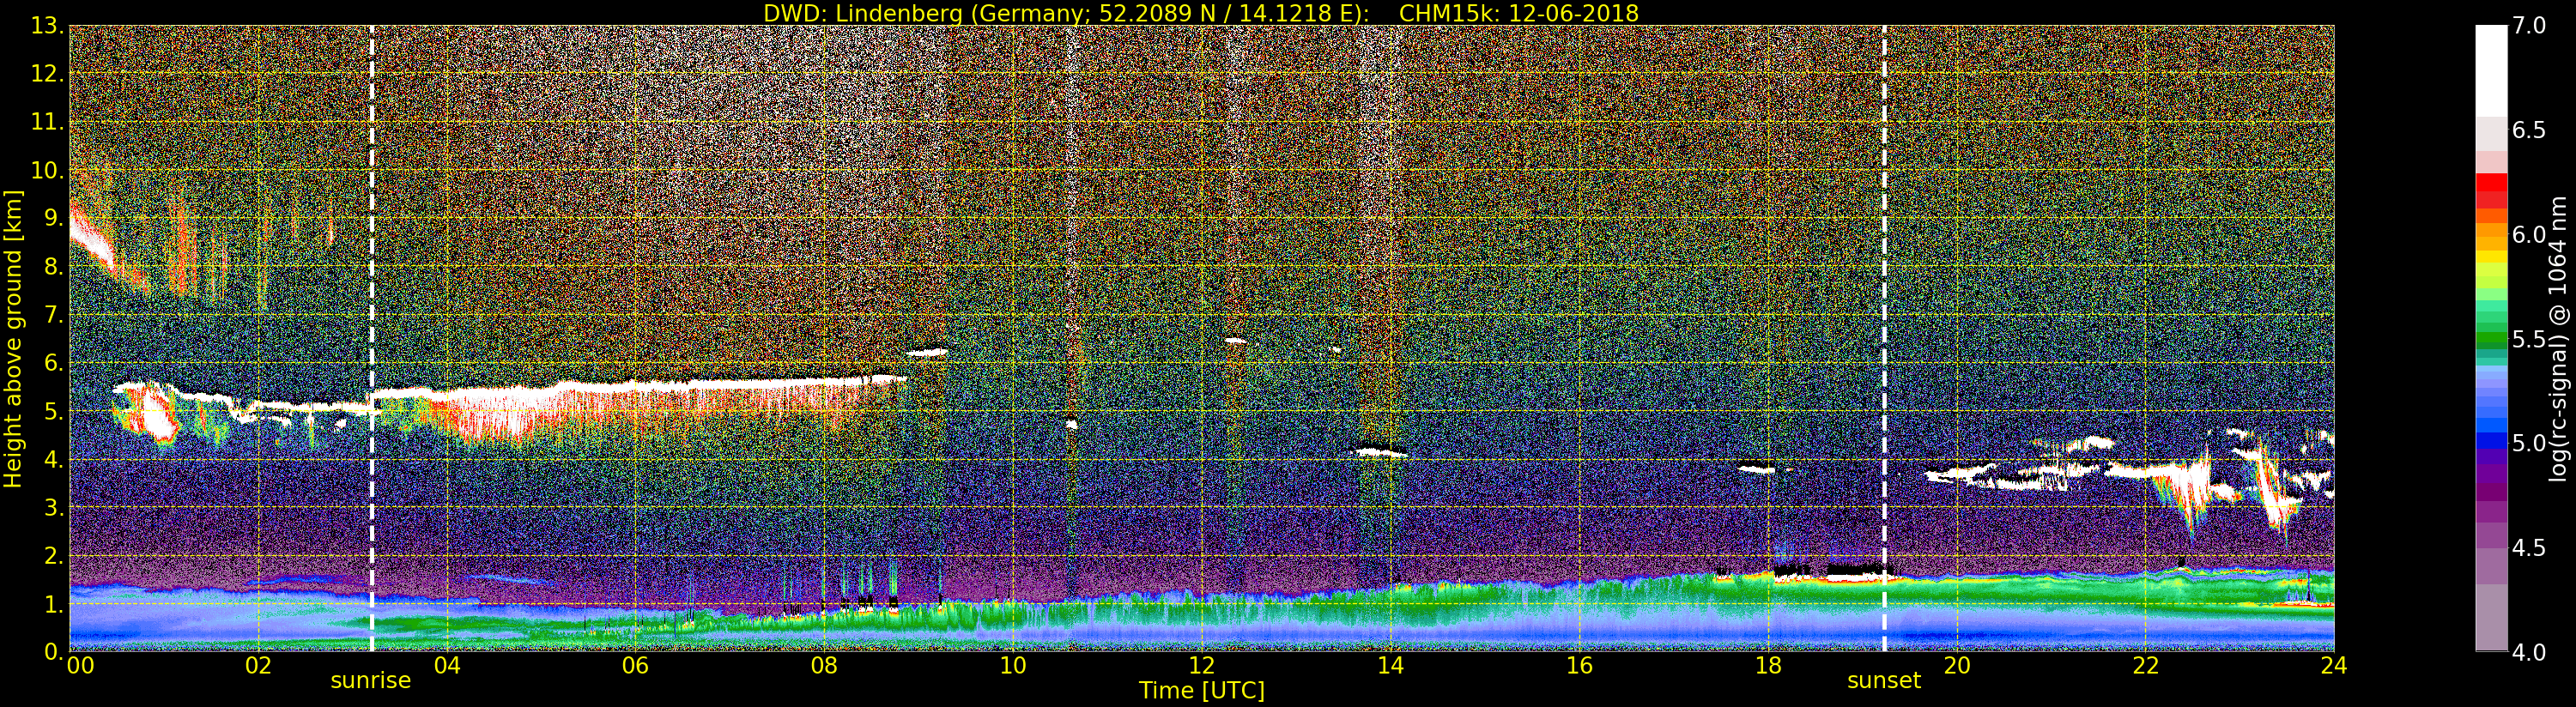The width and height of the screenshot is (2576, 707).
Task: Select the Time [UTC] axis label
Action: coord(1201,691)
